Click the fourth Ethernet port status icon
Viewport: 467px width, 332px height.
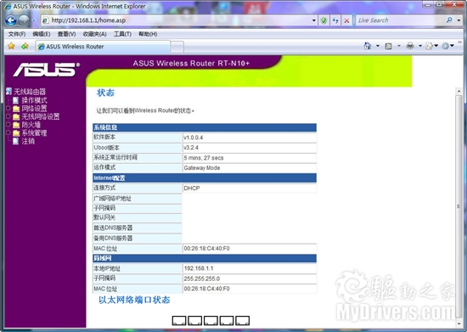coord(227,320)
